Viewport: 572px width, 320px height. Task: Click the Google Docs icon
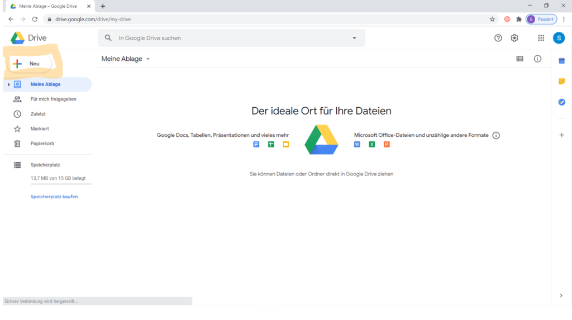pos(256,145)
